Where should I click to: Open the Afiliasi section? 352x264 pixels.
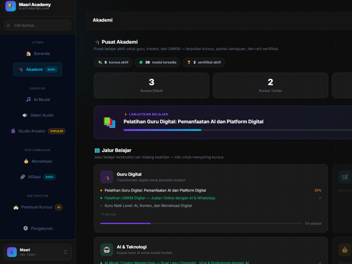point(38,177)
